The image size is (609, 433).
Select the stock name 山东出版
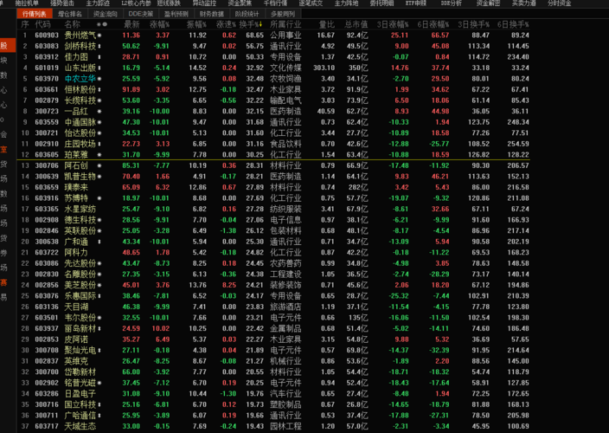click(80, 68)
